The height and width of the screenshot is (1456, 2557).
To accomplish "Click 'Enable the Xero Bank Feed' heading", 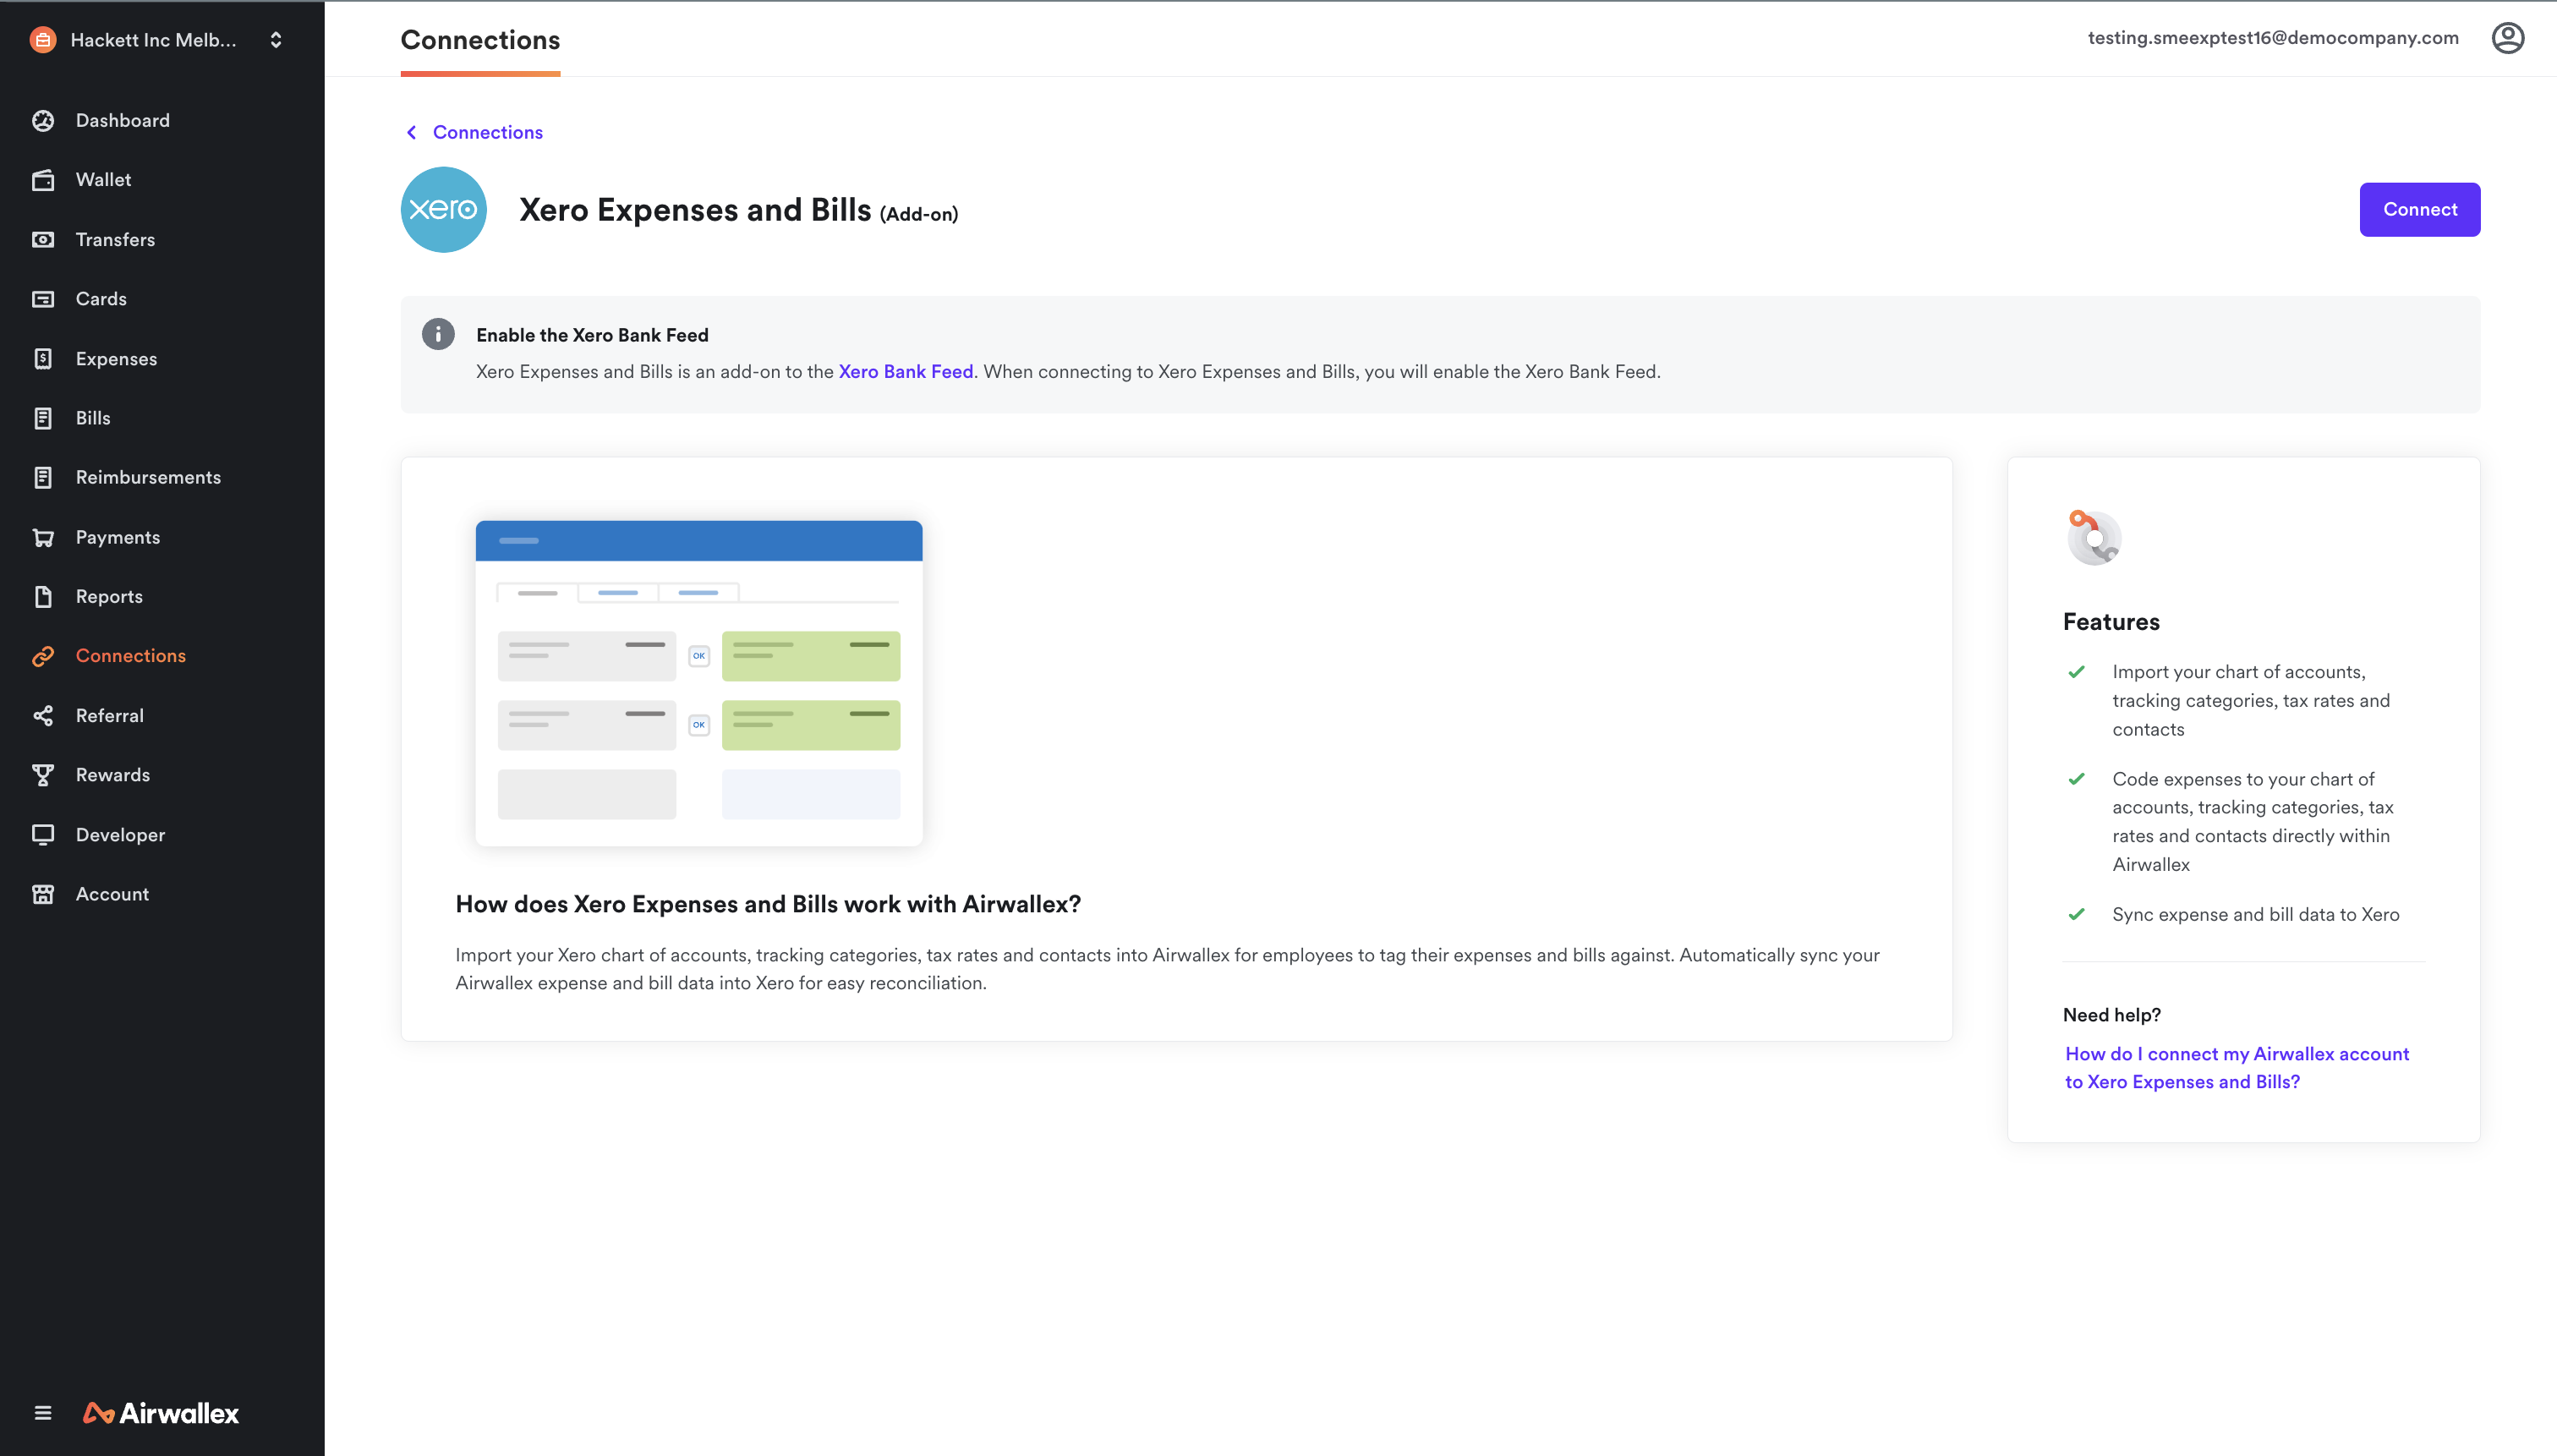I will (592, 335).
